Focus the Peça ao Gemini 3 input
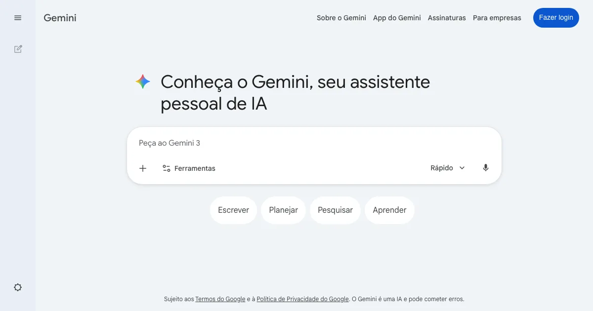This screenshot has height=311, width=593. click(296, 143)
